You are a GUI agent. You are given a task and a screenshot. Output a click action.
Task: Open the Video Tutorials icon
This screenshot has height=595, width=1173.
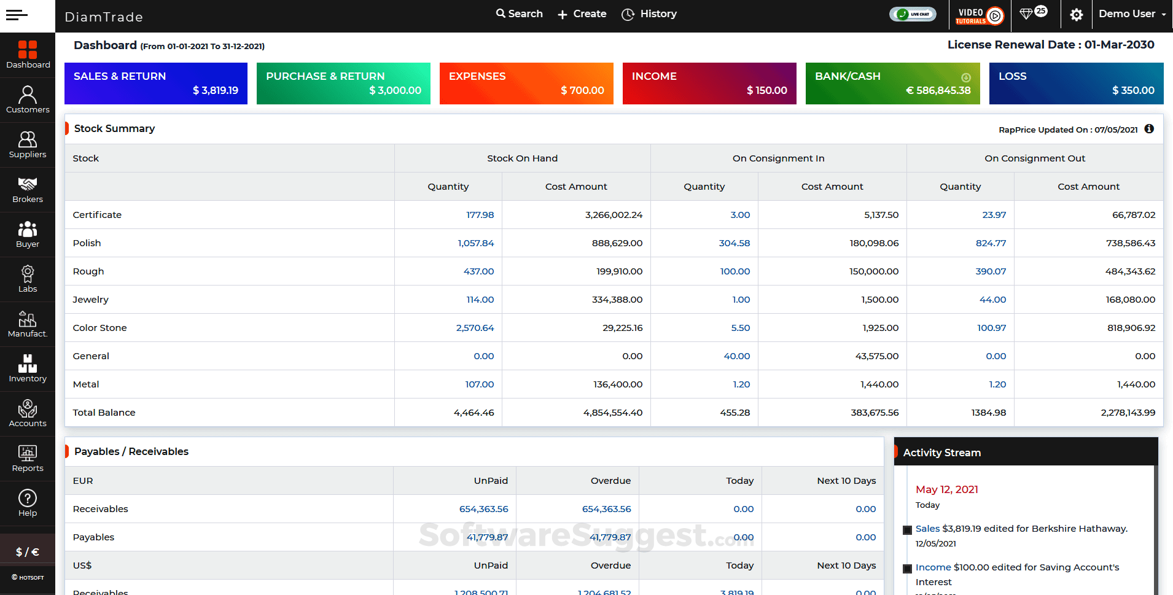point(979,15)
